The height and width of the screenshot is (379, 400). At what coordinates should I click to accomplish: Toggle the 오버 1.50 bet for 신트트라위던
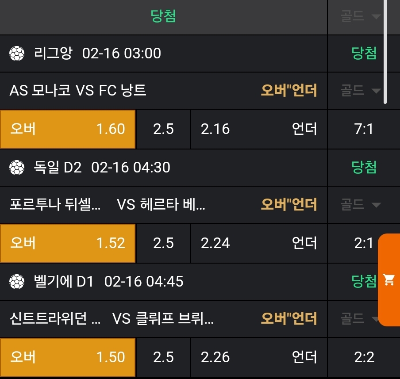[x=68, y=357]
